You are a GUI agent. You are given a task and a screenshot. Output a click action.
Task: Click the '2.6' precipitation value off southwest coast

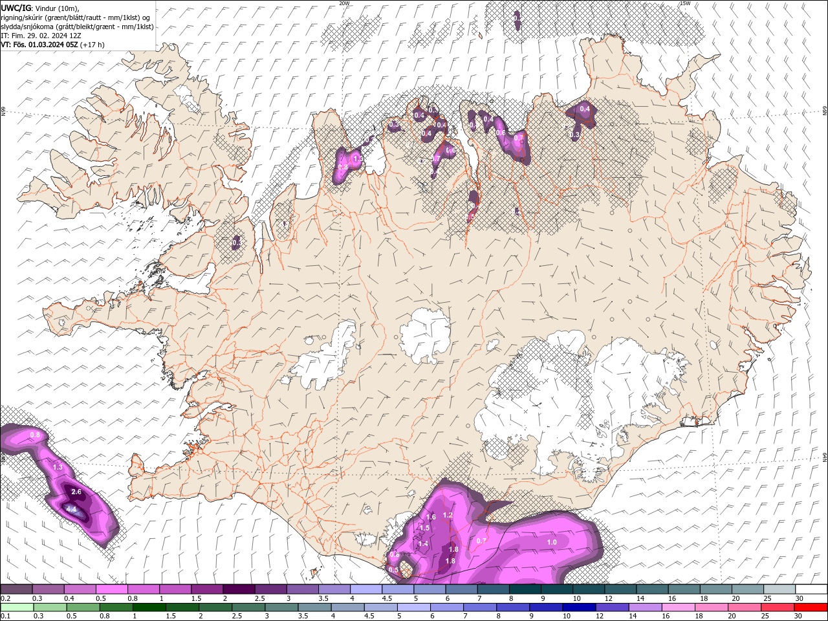[x=76, y=492]
